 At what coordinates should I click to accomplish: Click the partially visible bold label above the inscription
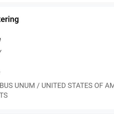pyautogui.click(x=0, y=72)
